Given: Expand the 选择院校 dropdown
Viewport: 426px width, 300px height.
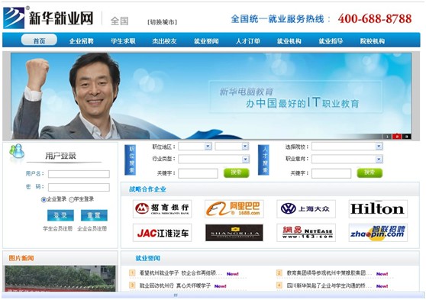Looking at the screenshot, I should coord(379,147).
